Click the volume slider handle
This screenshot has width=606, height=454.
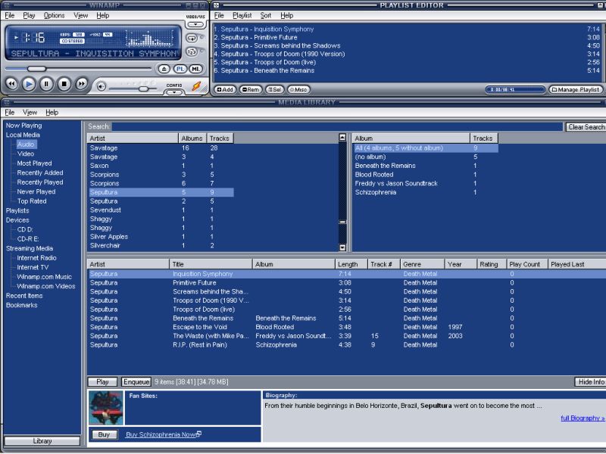coord(143,89)
